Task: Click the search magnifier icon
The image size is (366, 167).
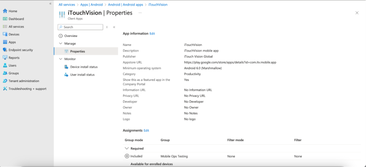Action: pyautogui.click(x=61, y=27)
